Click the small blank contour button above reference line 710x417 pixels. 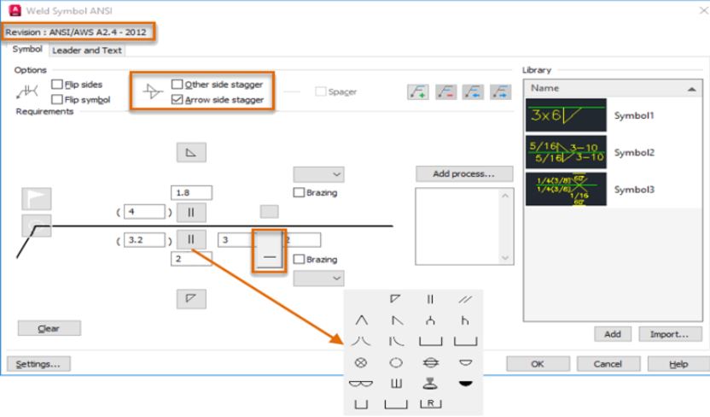270,211
